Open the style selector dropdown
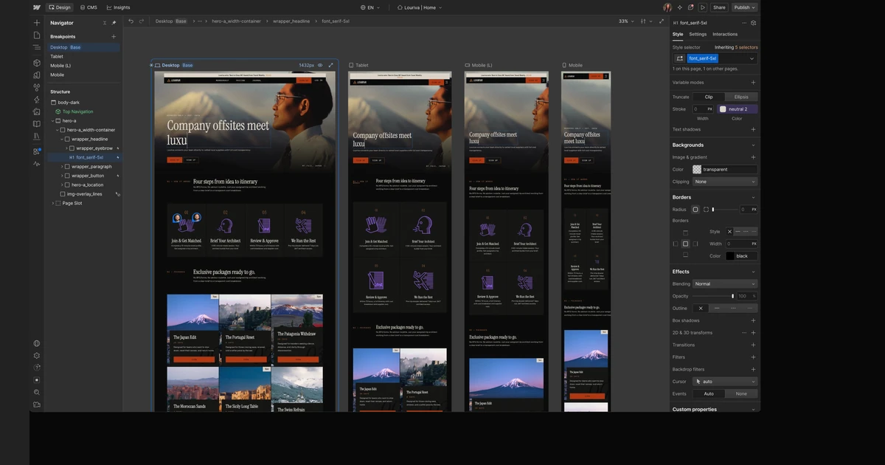The height and width of the screenshot is (465, 885). (752, 58)
